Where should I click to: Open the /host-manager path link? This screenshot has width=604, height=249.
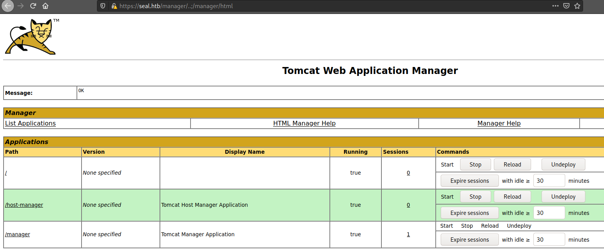coord(24,205)
